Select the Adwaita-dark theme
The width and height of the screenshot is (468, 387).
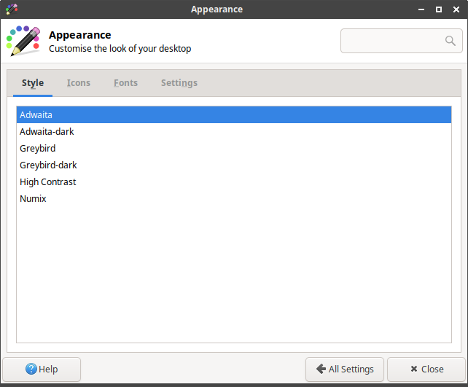tap(234, 132)
